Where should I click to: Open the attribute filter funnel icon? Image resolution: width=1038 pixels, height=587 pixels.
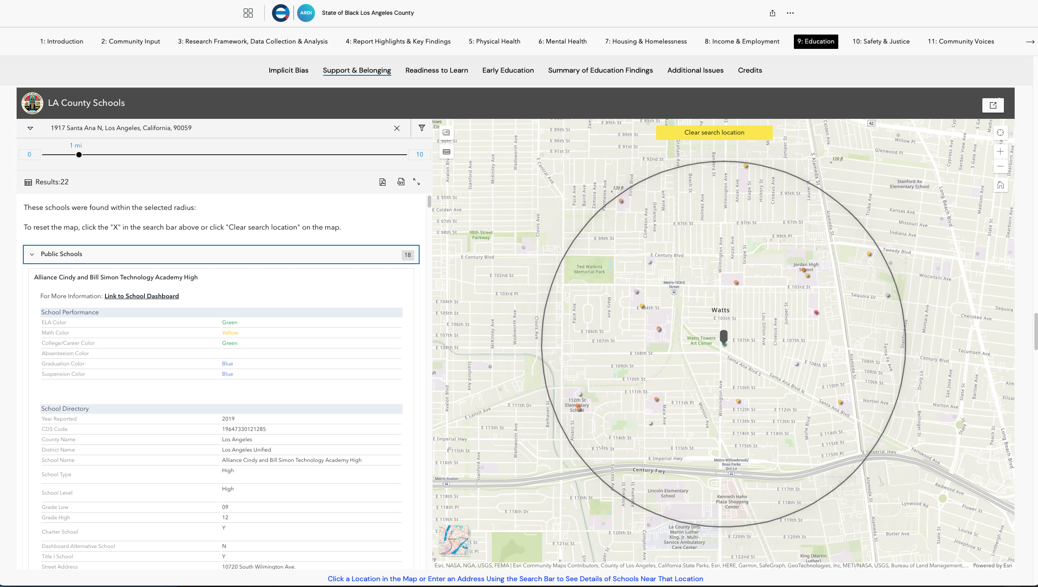(421, 128)
